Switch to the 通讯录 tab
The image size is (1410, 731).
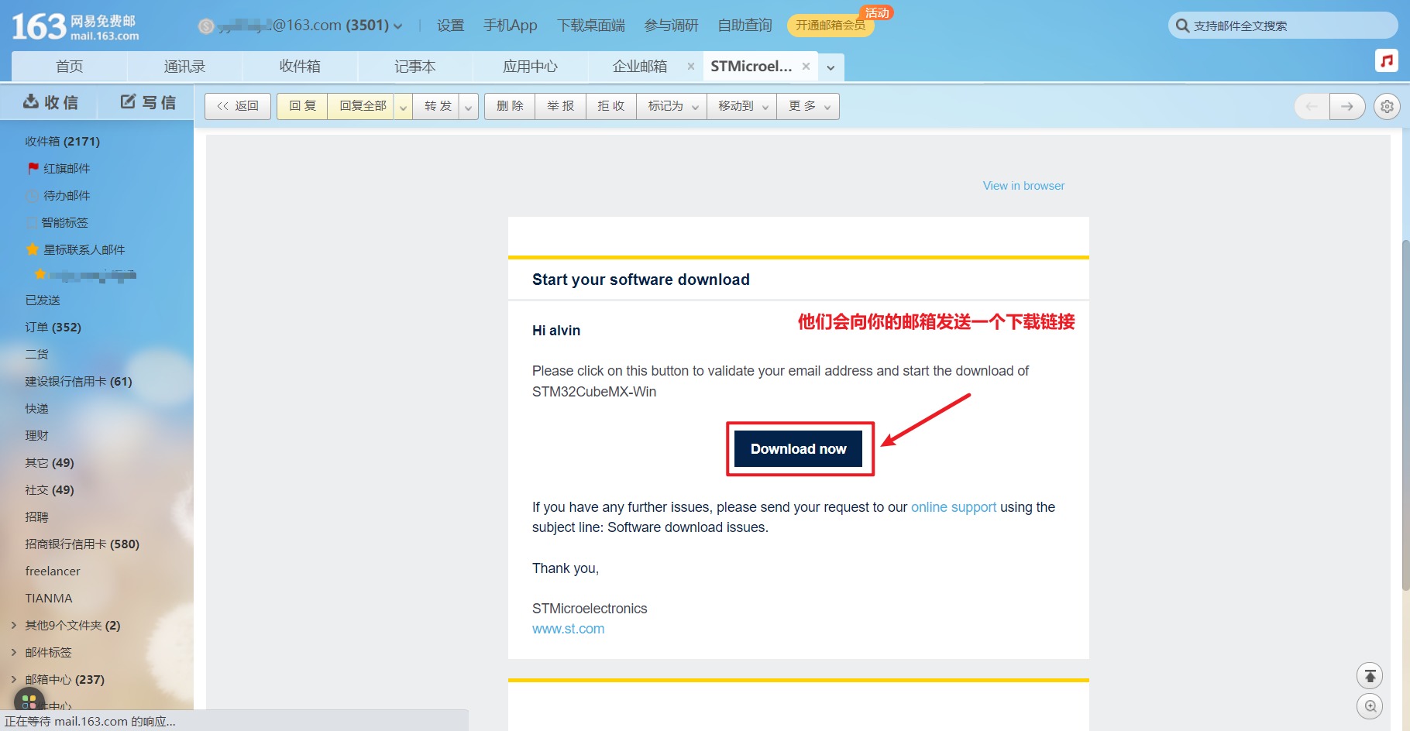coord(184,67)
